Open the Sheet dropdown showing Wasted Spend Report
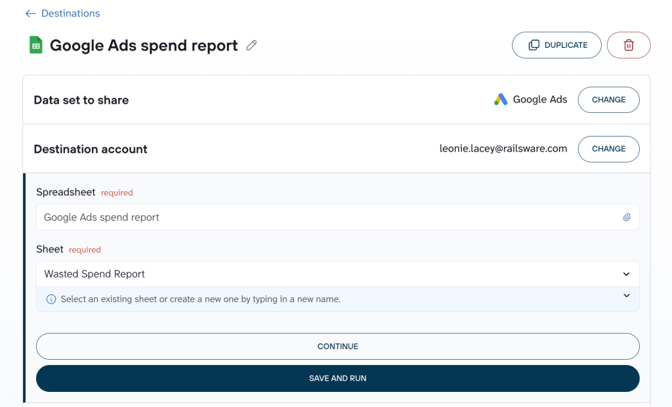672x407 pixels. point(338,274)
